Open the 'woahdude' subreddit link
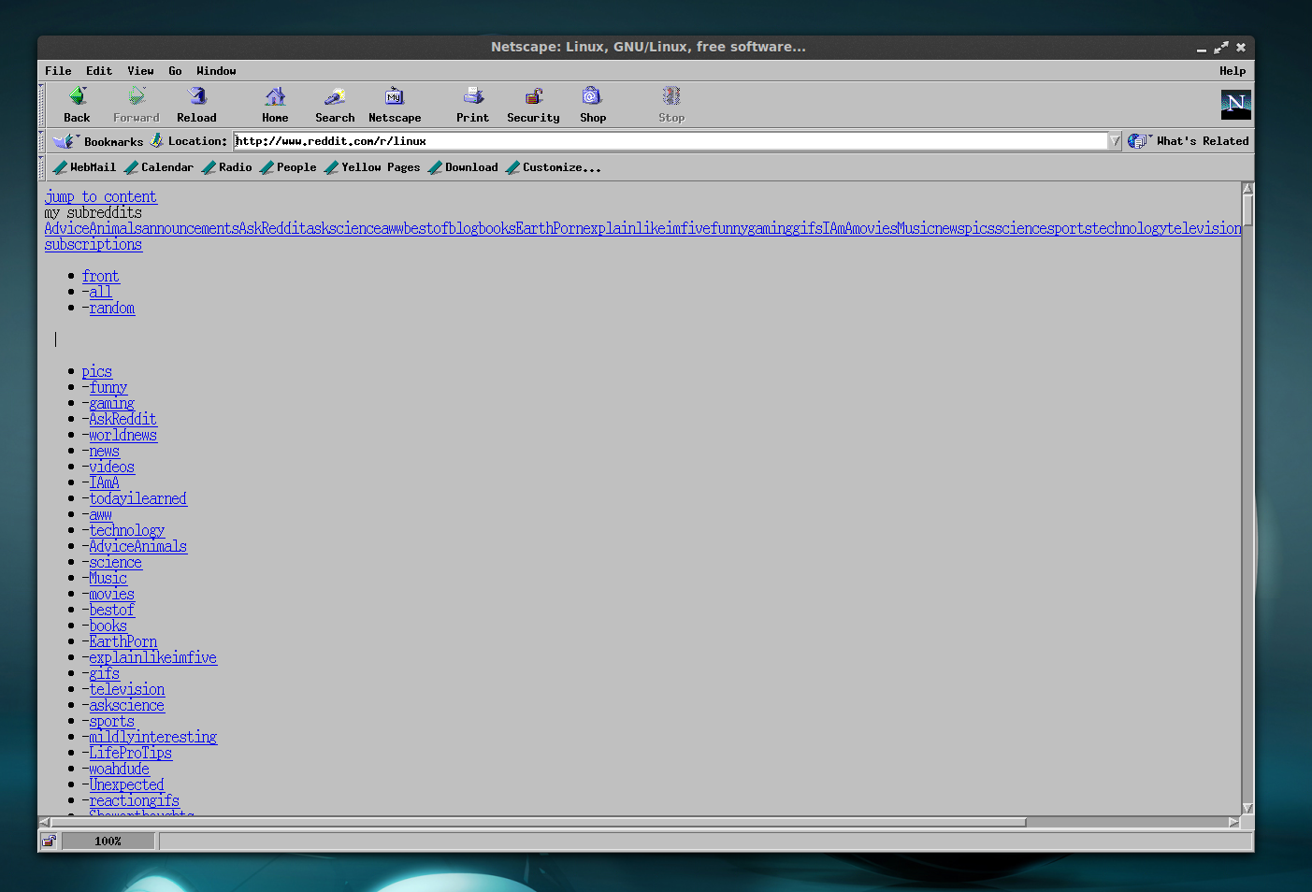This screenshot has width=1312, height=892. point(120,770)
